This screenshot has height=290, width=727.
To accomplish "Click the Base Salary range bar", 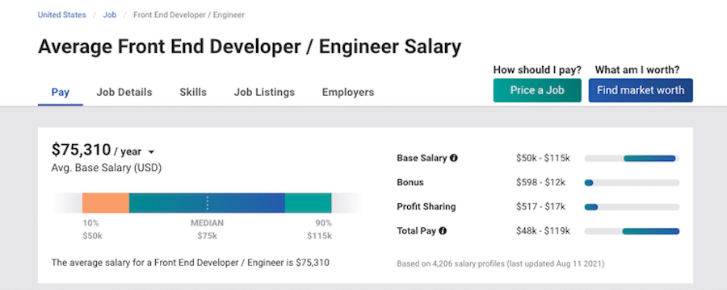I will (x=632, y=159).
